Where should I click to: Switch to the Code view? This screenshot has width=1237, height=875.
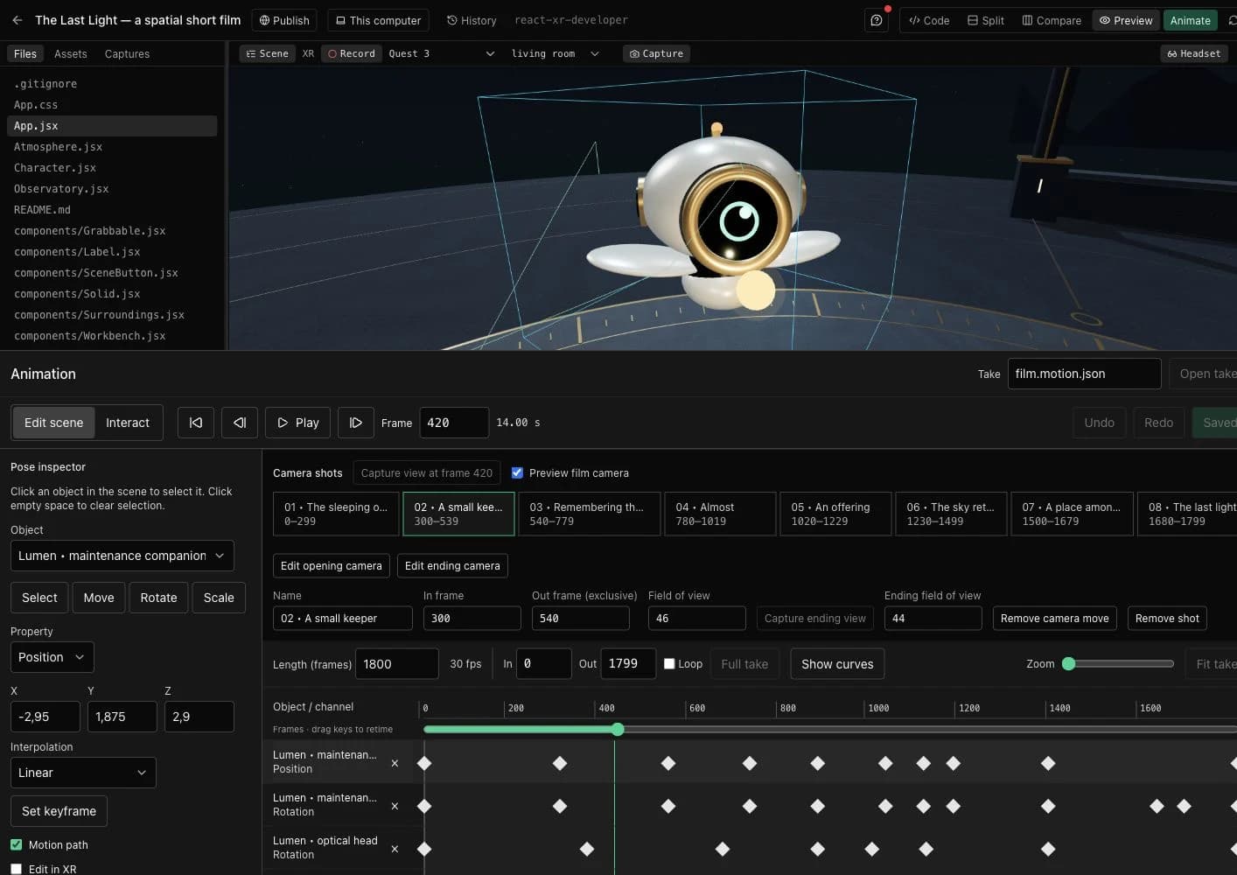pyautogui.click(x=929, y=20)
